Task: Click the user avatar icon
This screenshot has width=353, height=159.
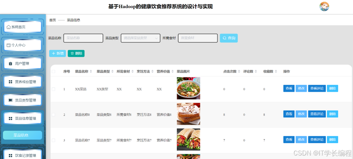Action: click(324, 7)
